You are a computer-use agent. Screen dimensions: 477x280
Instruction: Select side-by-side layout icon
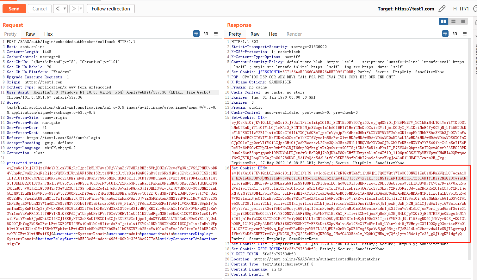(x=444, y=21)
